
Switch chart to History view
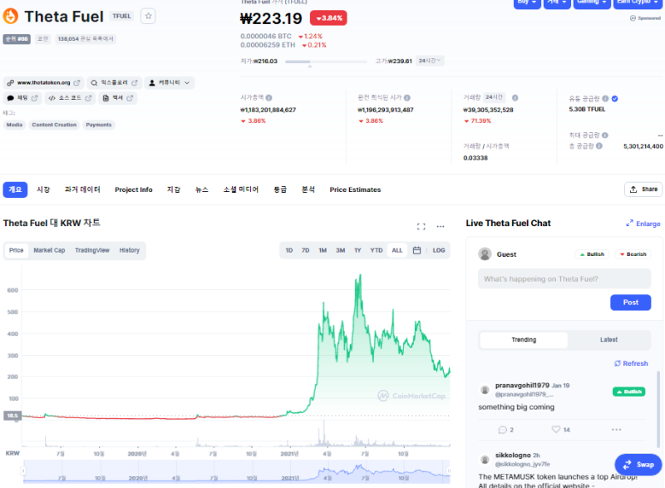point(130,250)
